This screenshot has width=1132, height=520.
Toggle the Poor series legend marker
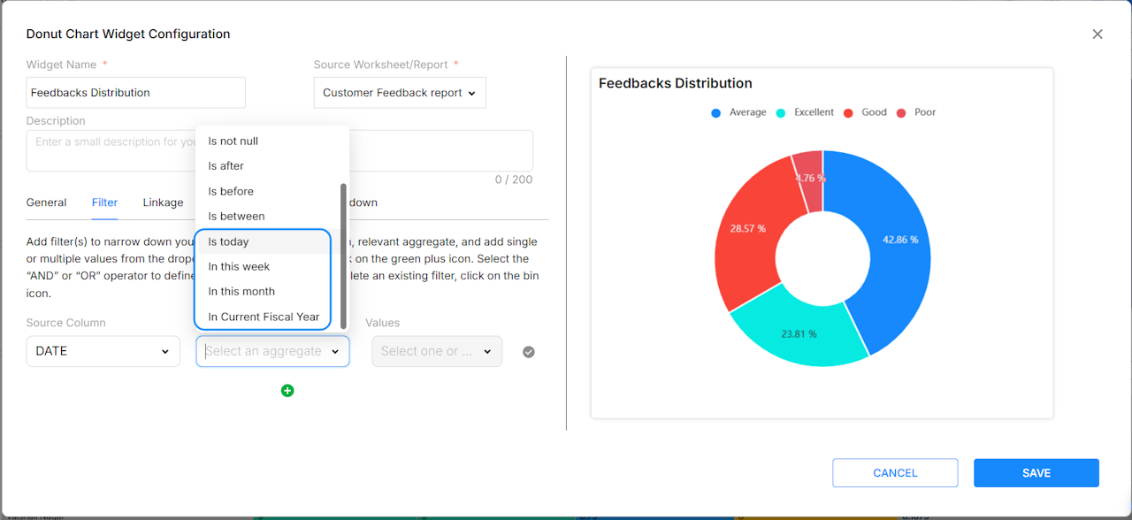[901, 113]
